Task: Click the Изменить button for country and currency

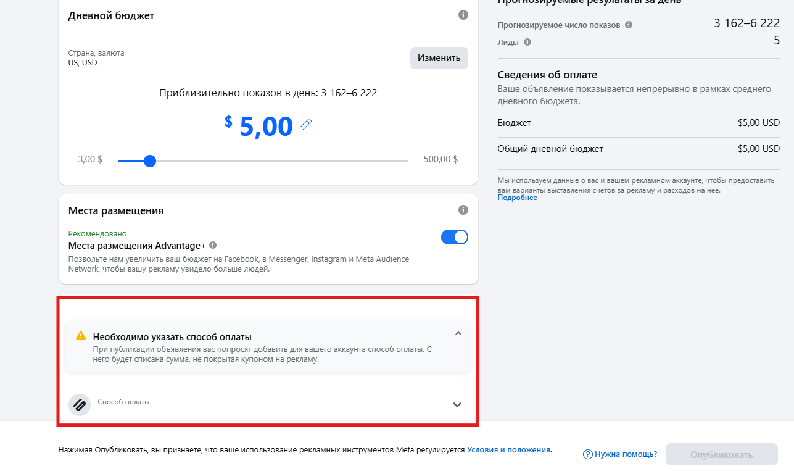Action: (x=439, y=57)
